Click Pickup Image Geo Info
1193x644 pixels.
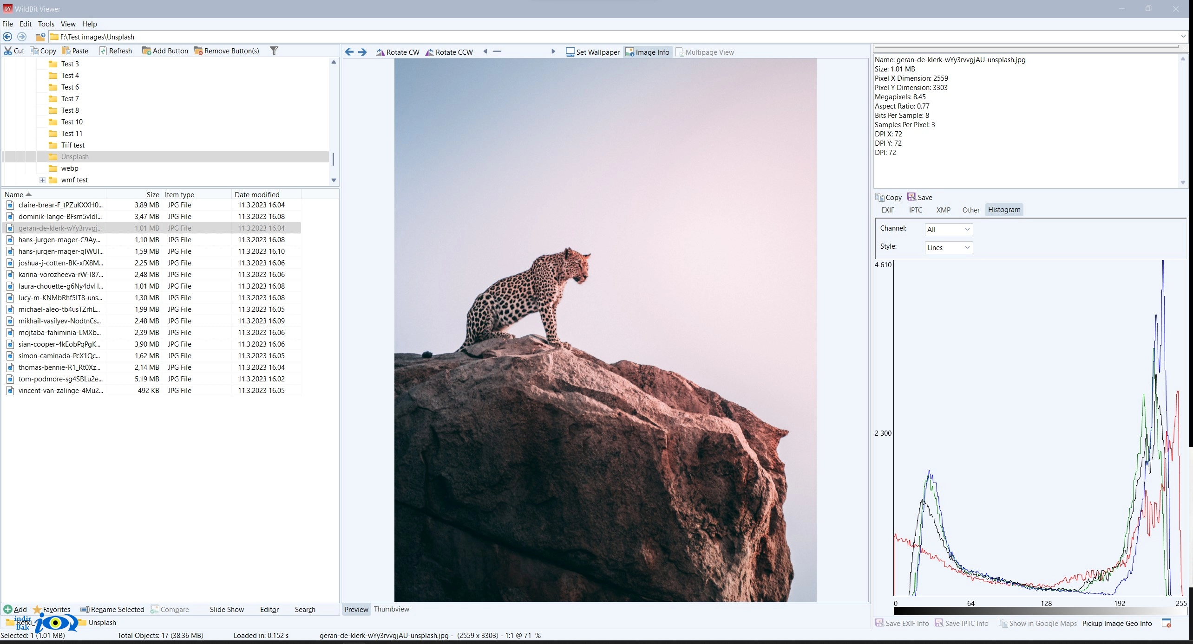tap(1117, 623)
